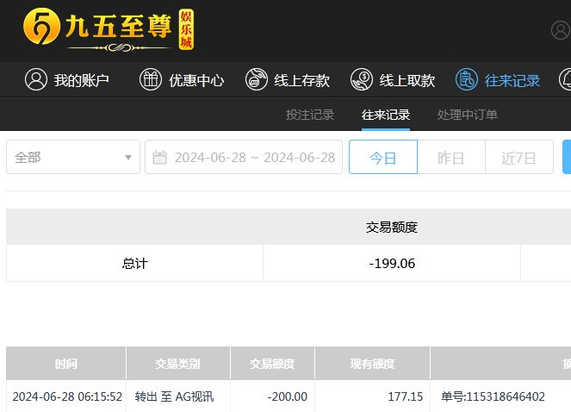The image size is (571, 412).
Task: Select 往来记录 in the main navigation
Action: (x=498, y=80)
